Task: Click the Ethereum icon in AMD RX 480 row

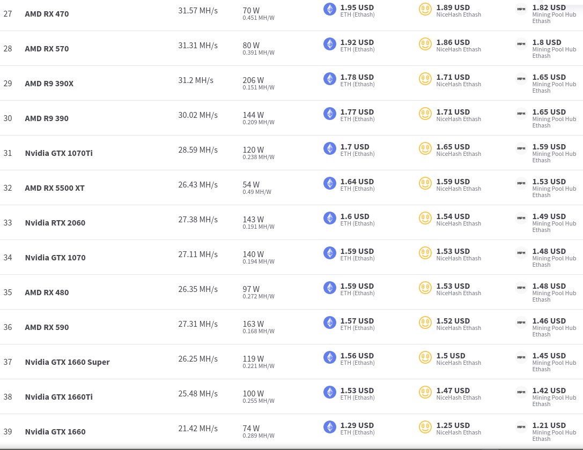Action: (329, 287)
